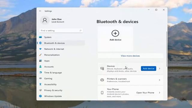The width and height of the screenshot is (192, 108).
Task: Click the John Doe profile avatar
Action: click(45, 20)
